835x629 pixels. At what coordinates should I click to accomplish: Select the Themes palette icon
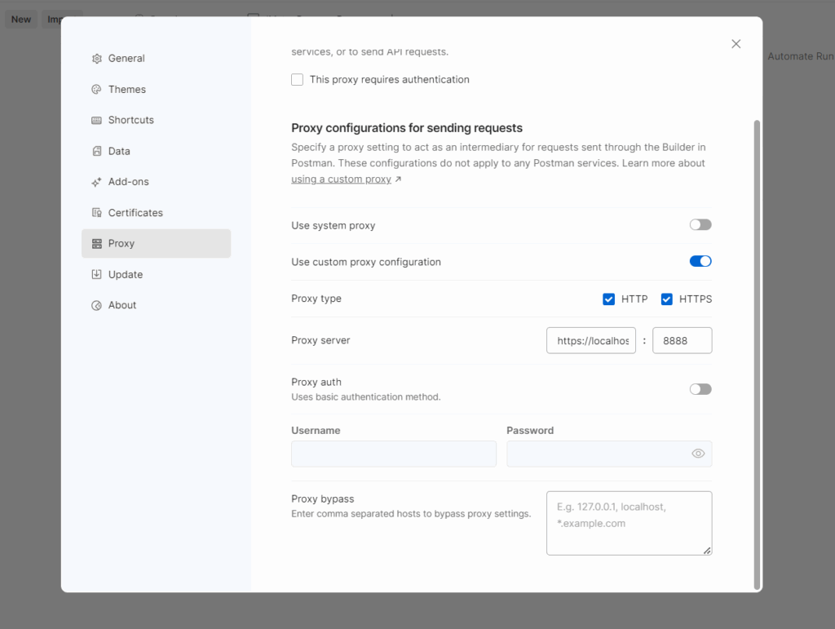click(x=95, y=89)
